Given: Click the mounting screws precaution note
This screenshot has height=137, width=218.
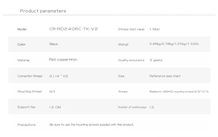Looking at the screenshot, I should 92,125.
